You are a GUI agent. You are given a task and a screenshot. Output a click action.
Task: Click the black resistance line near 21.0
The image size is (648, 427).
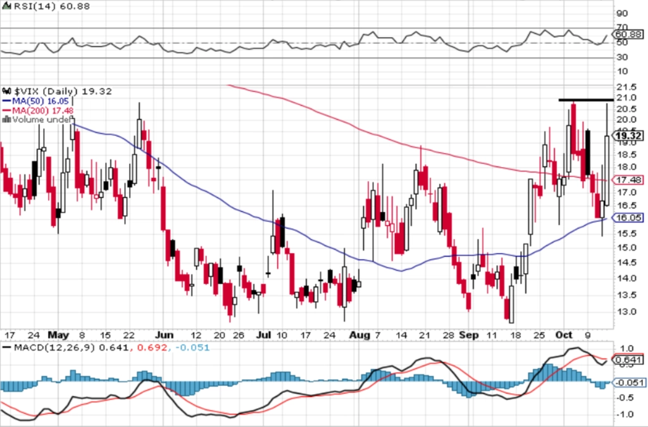[x=586, y=100]
